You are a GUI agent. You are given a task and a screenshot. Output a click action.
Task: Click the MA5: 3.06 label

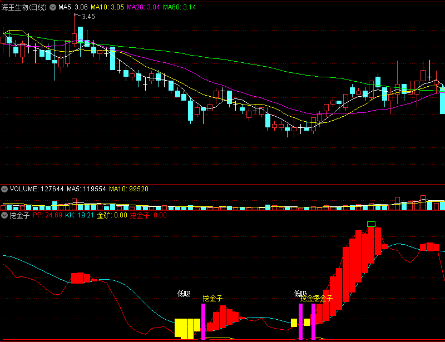point(73,7)
